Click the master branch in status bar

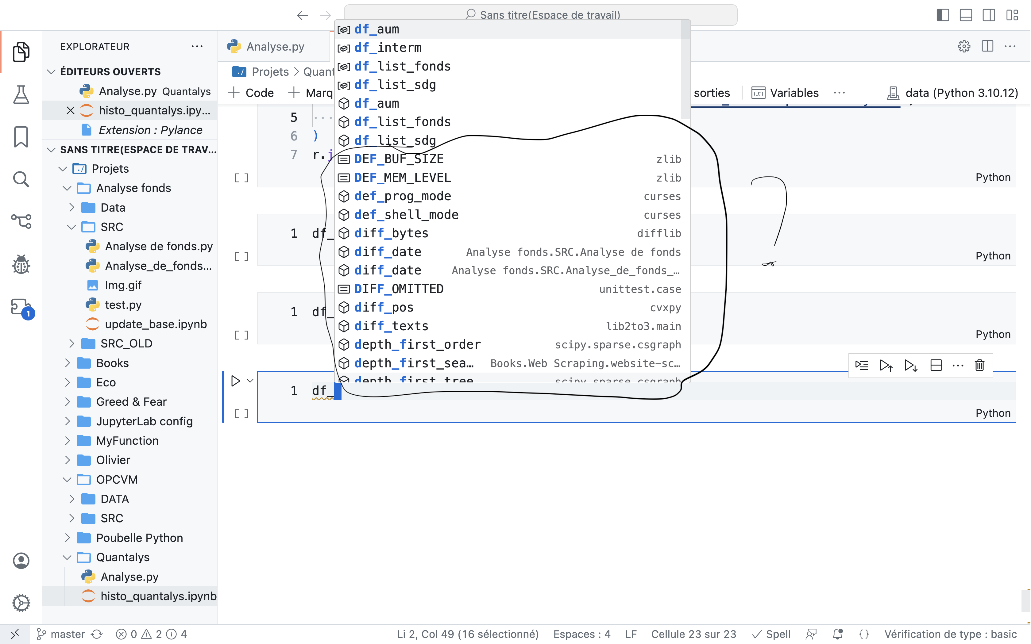pyautogui.click(x=61, y=634)
